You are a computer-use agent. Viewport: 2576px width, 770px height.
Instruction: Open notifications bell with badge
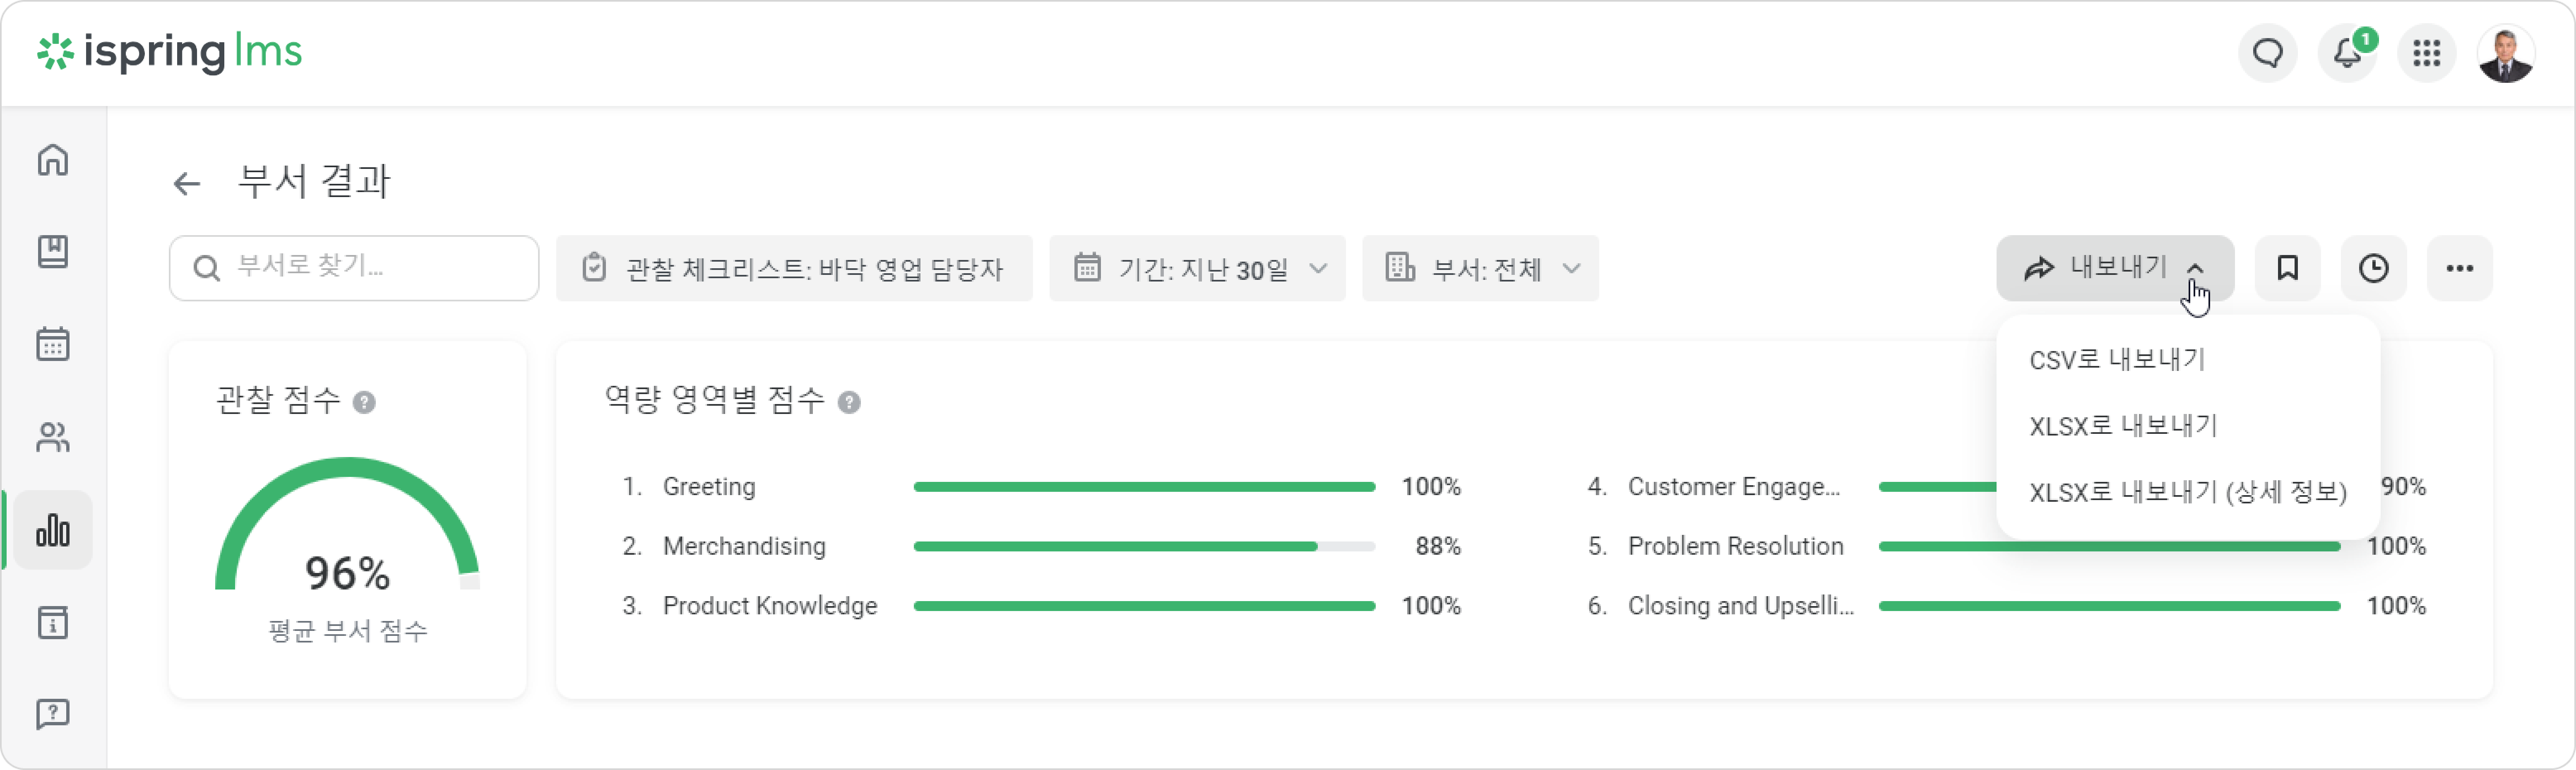pos(2347,53)
